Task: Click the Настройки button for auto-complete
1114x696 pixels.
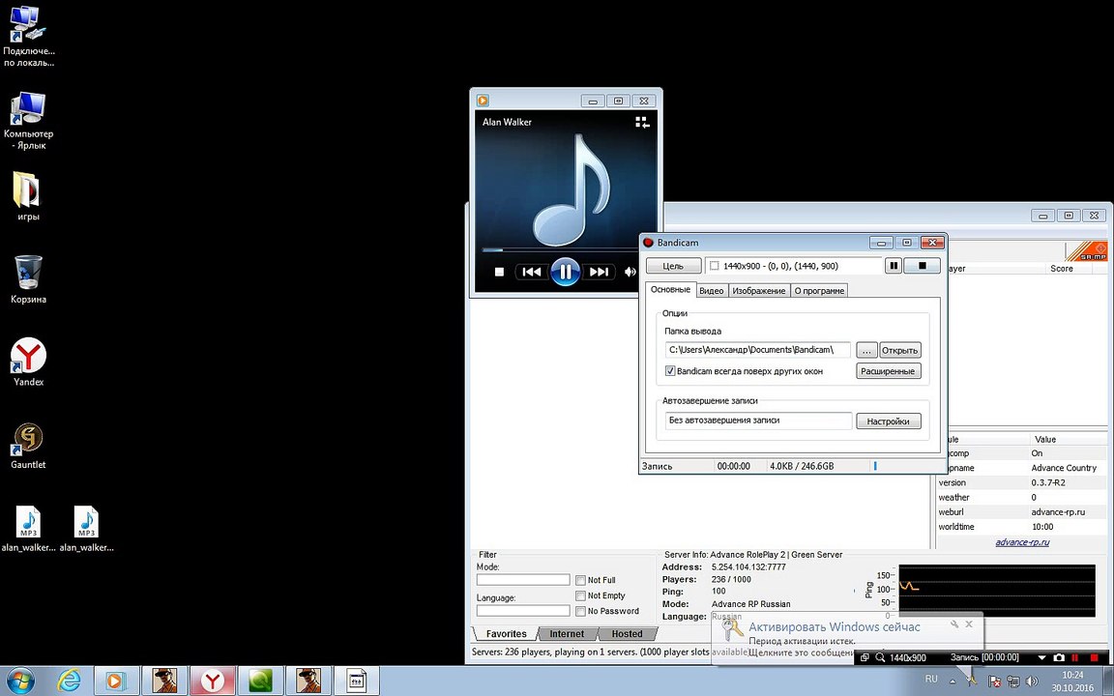Action: point(888,421)
